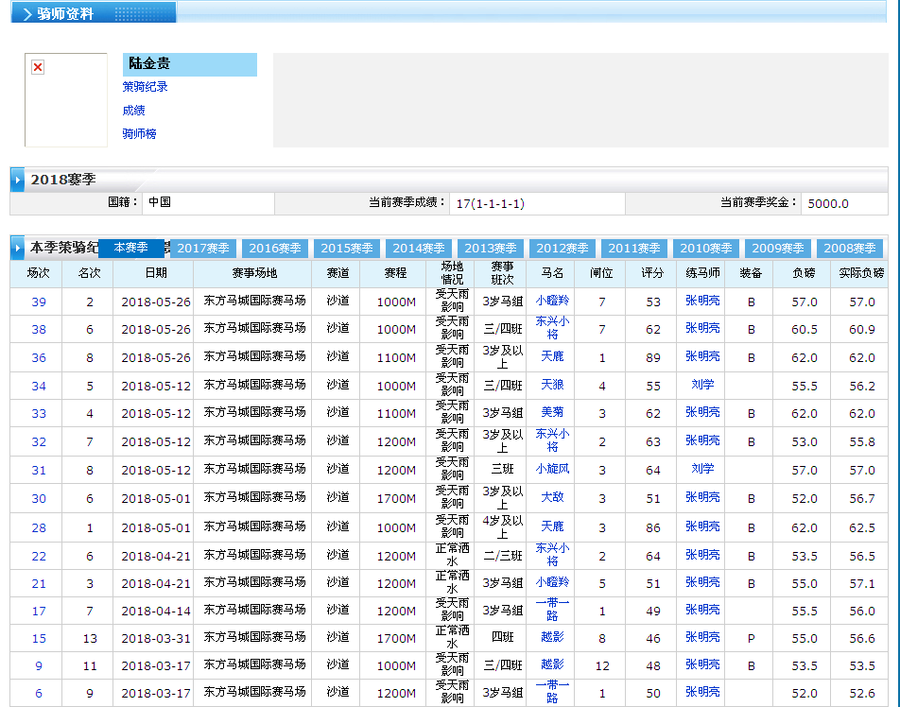
Task: Go to the 成绩 link
Action: [133, 111]
